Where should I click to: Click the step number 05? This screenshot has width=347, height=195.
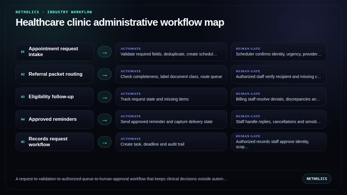[x=23, y=142]
